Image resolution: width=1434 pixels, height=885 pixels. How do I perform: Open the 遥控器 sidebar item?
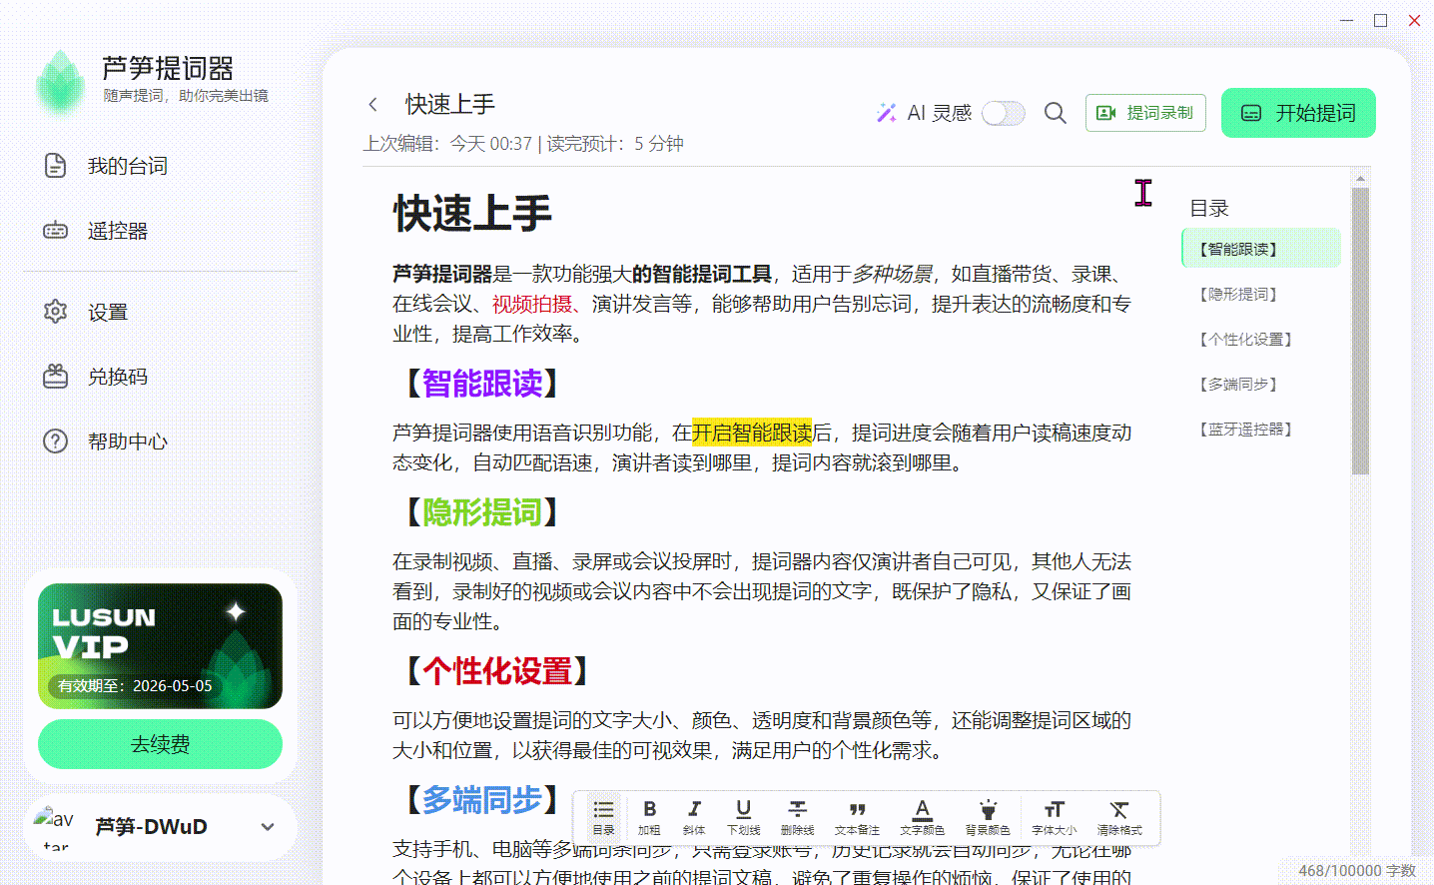117,231
